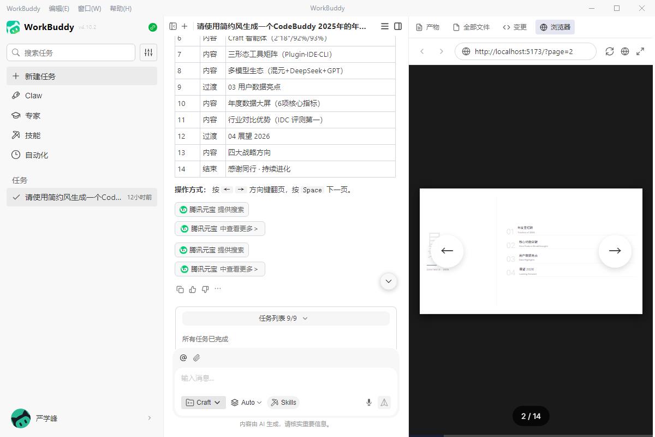Click the message input box
The height and width of the screenshot is (437, 655).
(286, 378)
